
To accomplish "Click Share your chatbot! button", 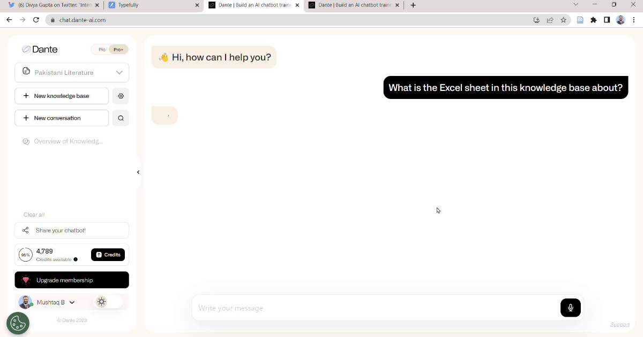I will [x=72, y=231].
